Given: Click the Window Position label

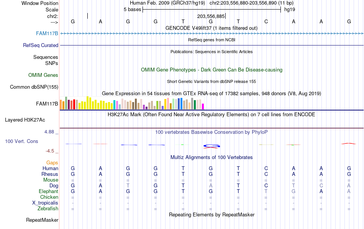Looking at the screenshot, I should pos(40,3).
